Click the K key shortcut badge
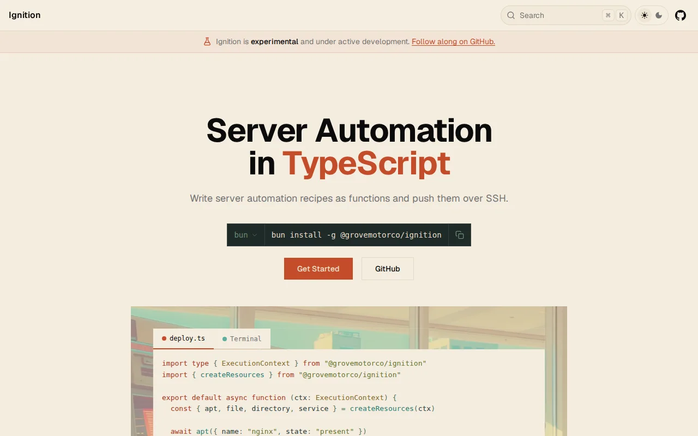 (x=621, y=15)
